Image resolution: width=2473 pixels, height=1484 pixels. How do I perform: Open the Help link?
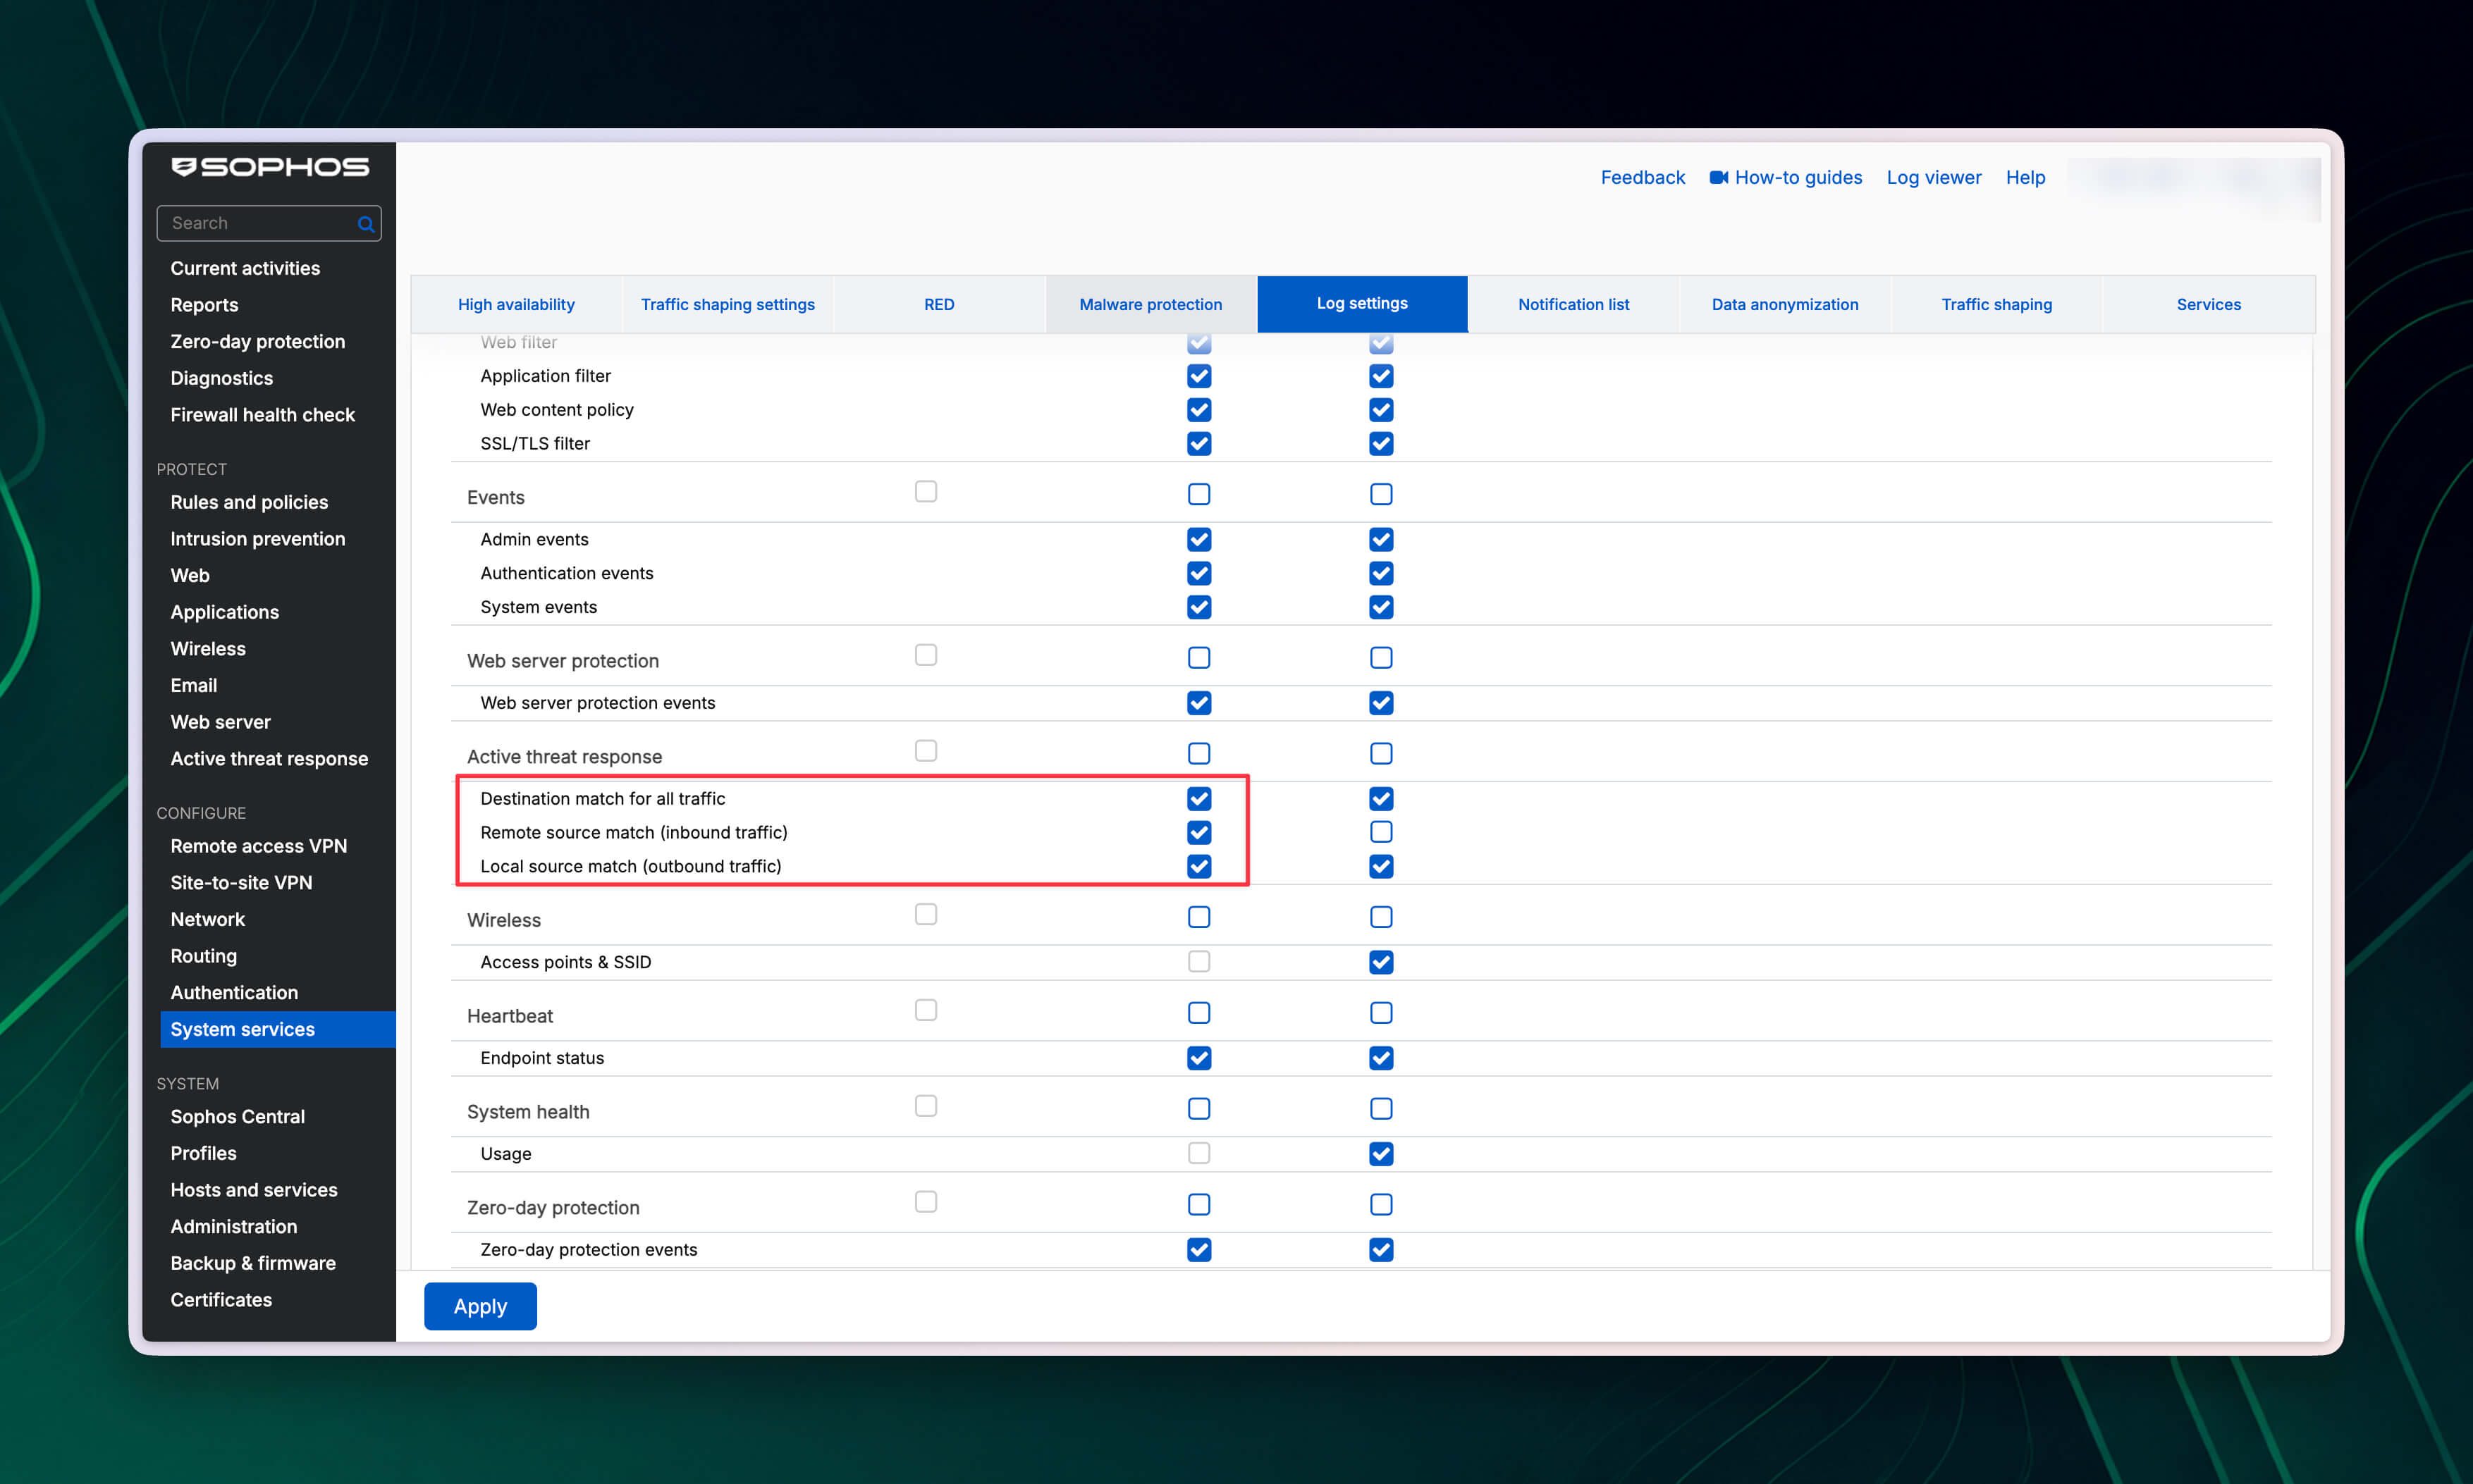(x=2025, y=177)
